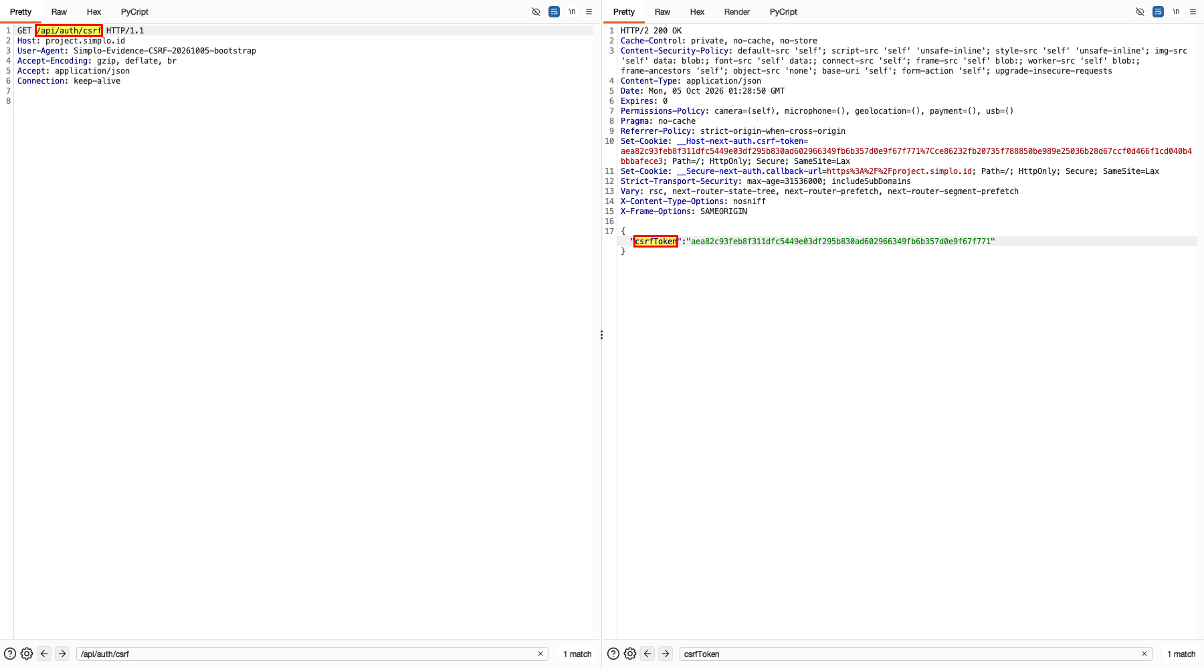Open request search settings gear
The width and height of the screenshot is (1204, 669).
(x=27, y=654)
